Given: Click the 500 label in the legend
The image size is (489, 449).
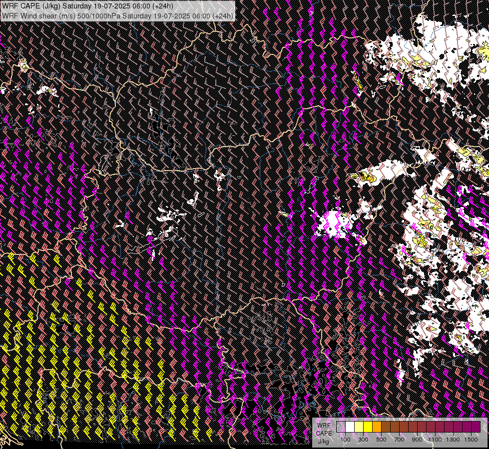Looking at the screenshot, I should [382, 440].
